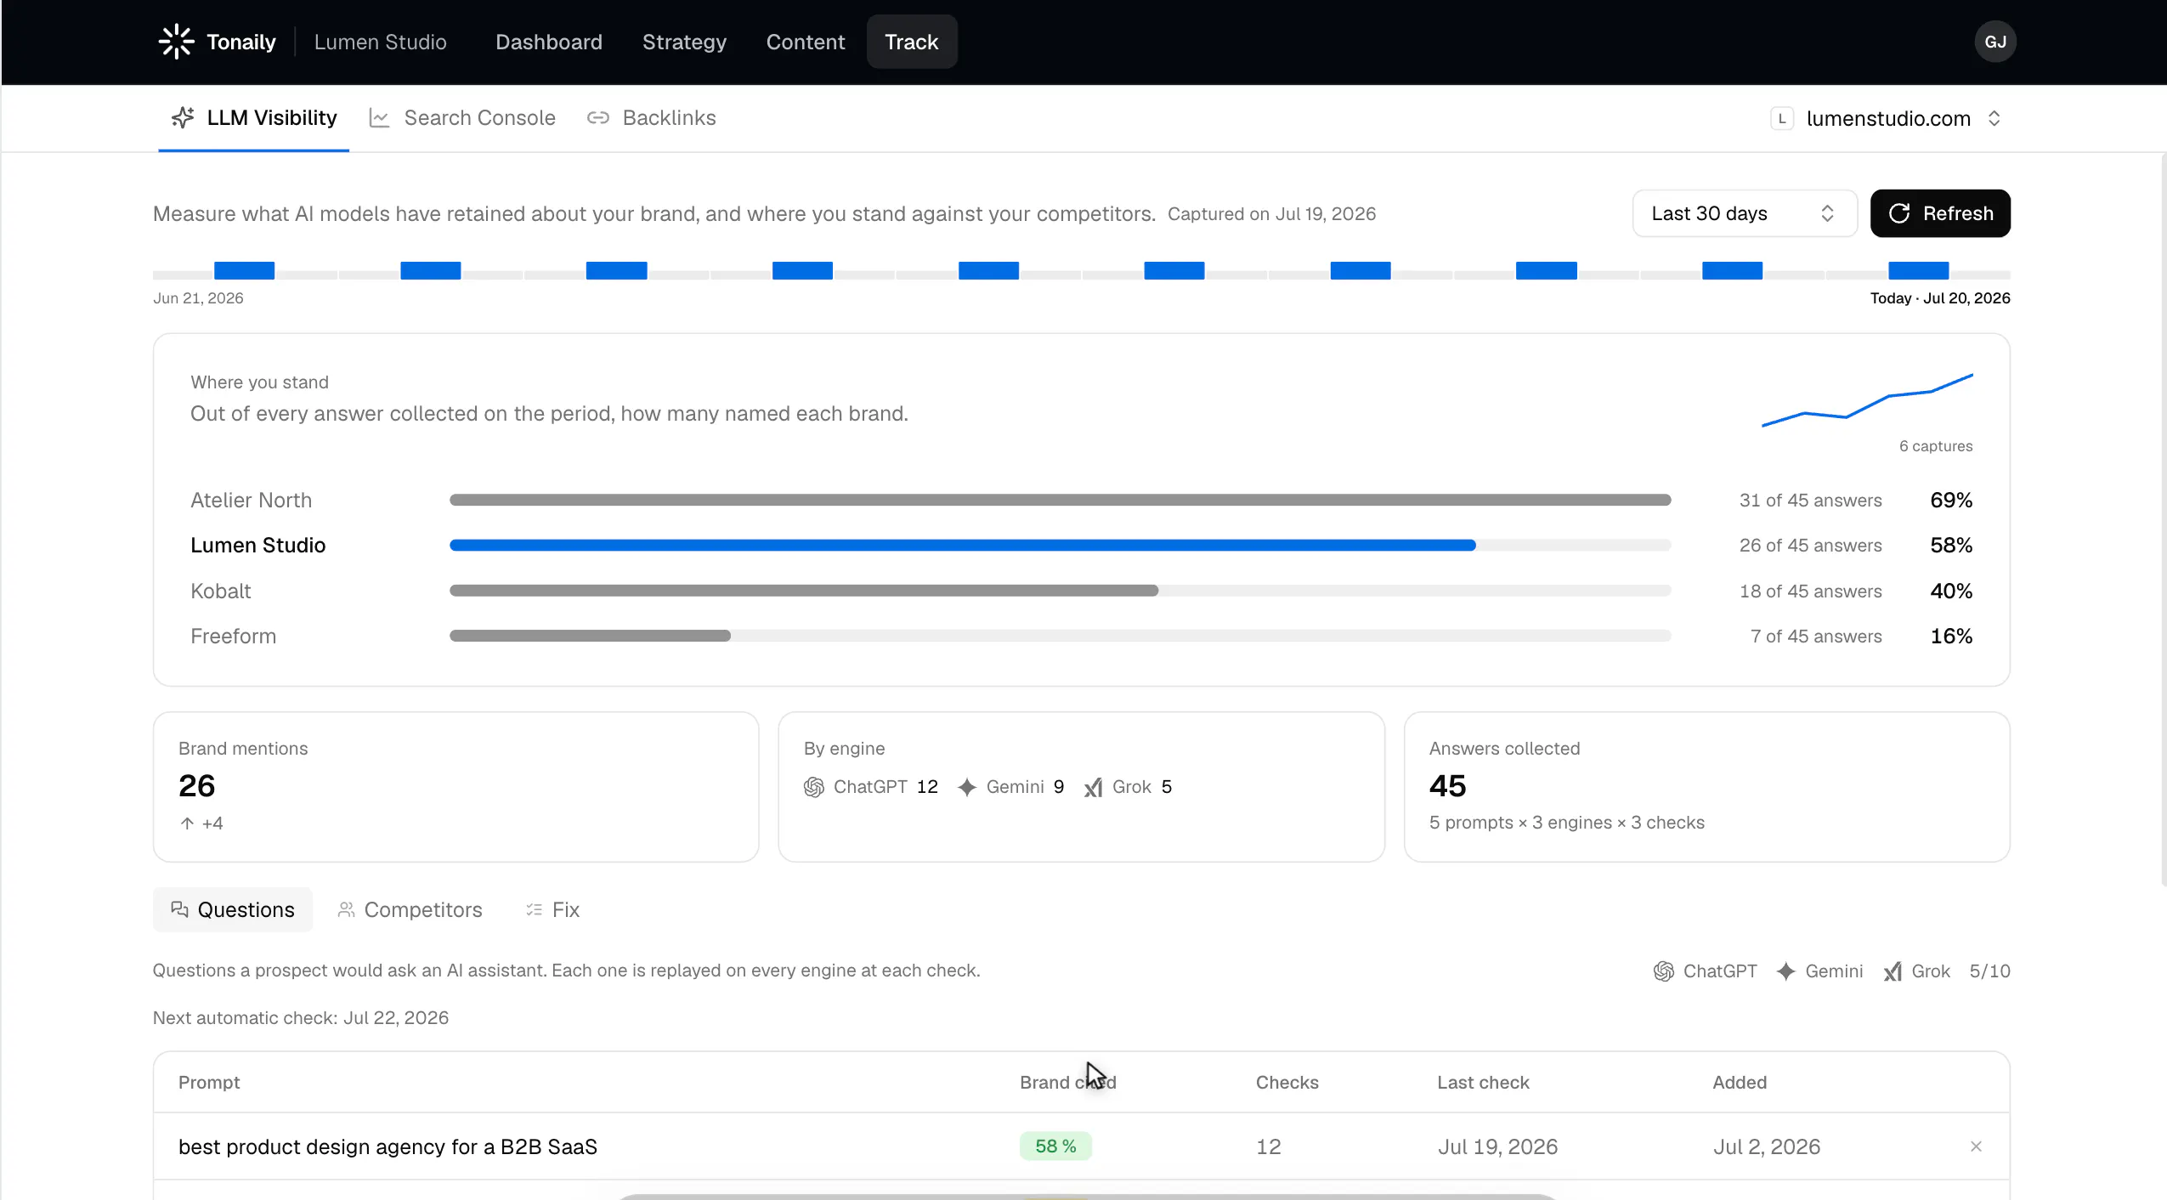Select the Questions tab

click(x=233, y=909)
